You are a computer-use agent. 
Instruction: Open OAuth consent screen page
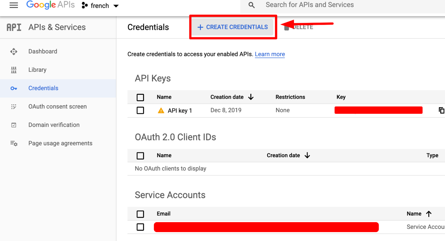tap(58, 106)
